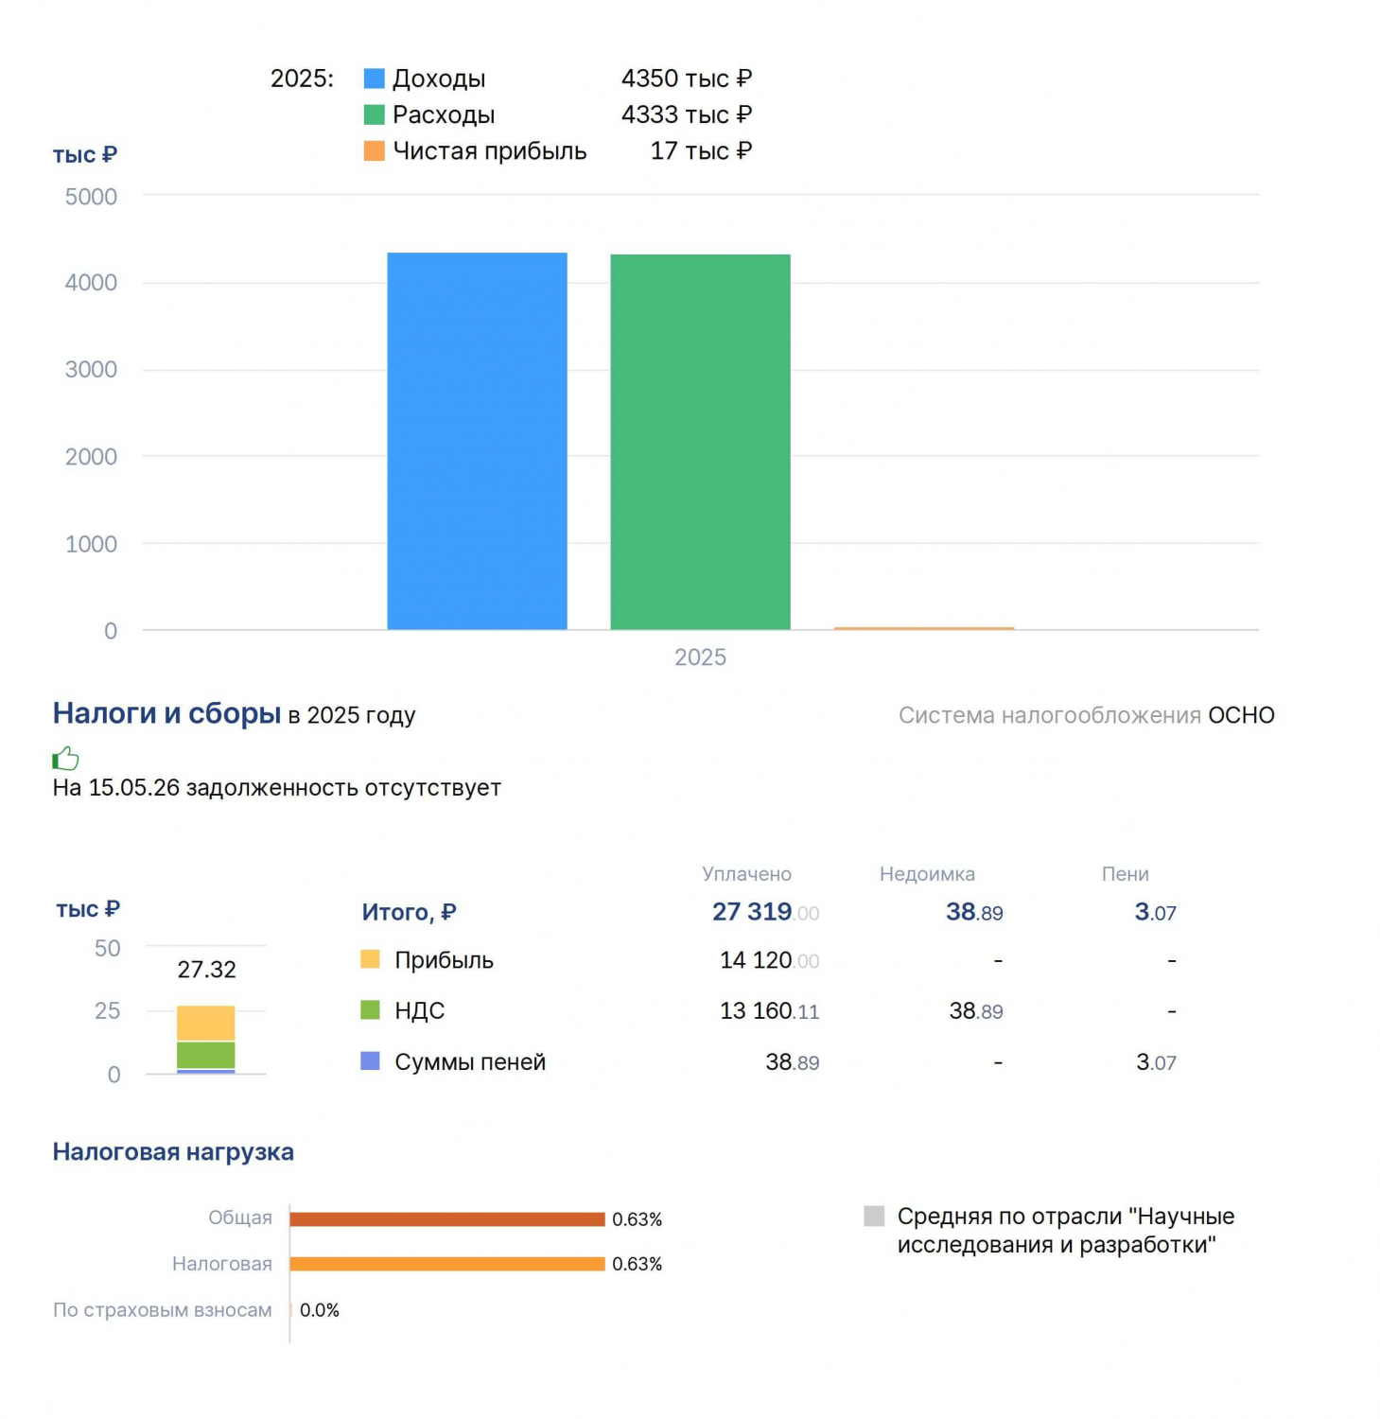Click the 13 160.11 НДС paid amount

tap(769, 1011)
